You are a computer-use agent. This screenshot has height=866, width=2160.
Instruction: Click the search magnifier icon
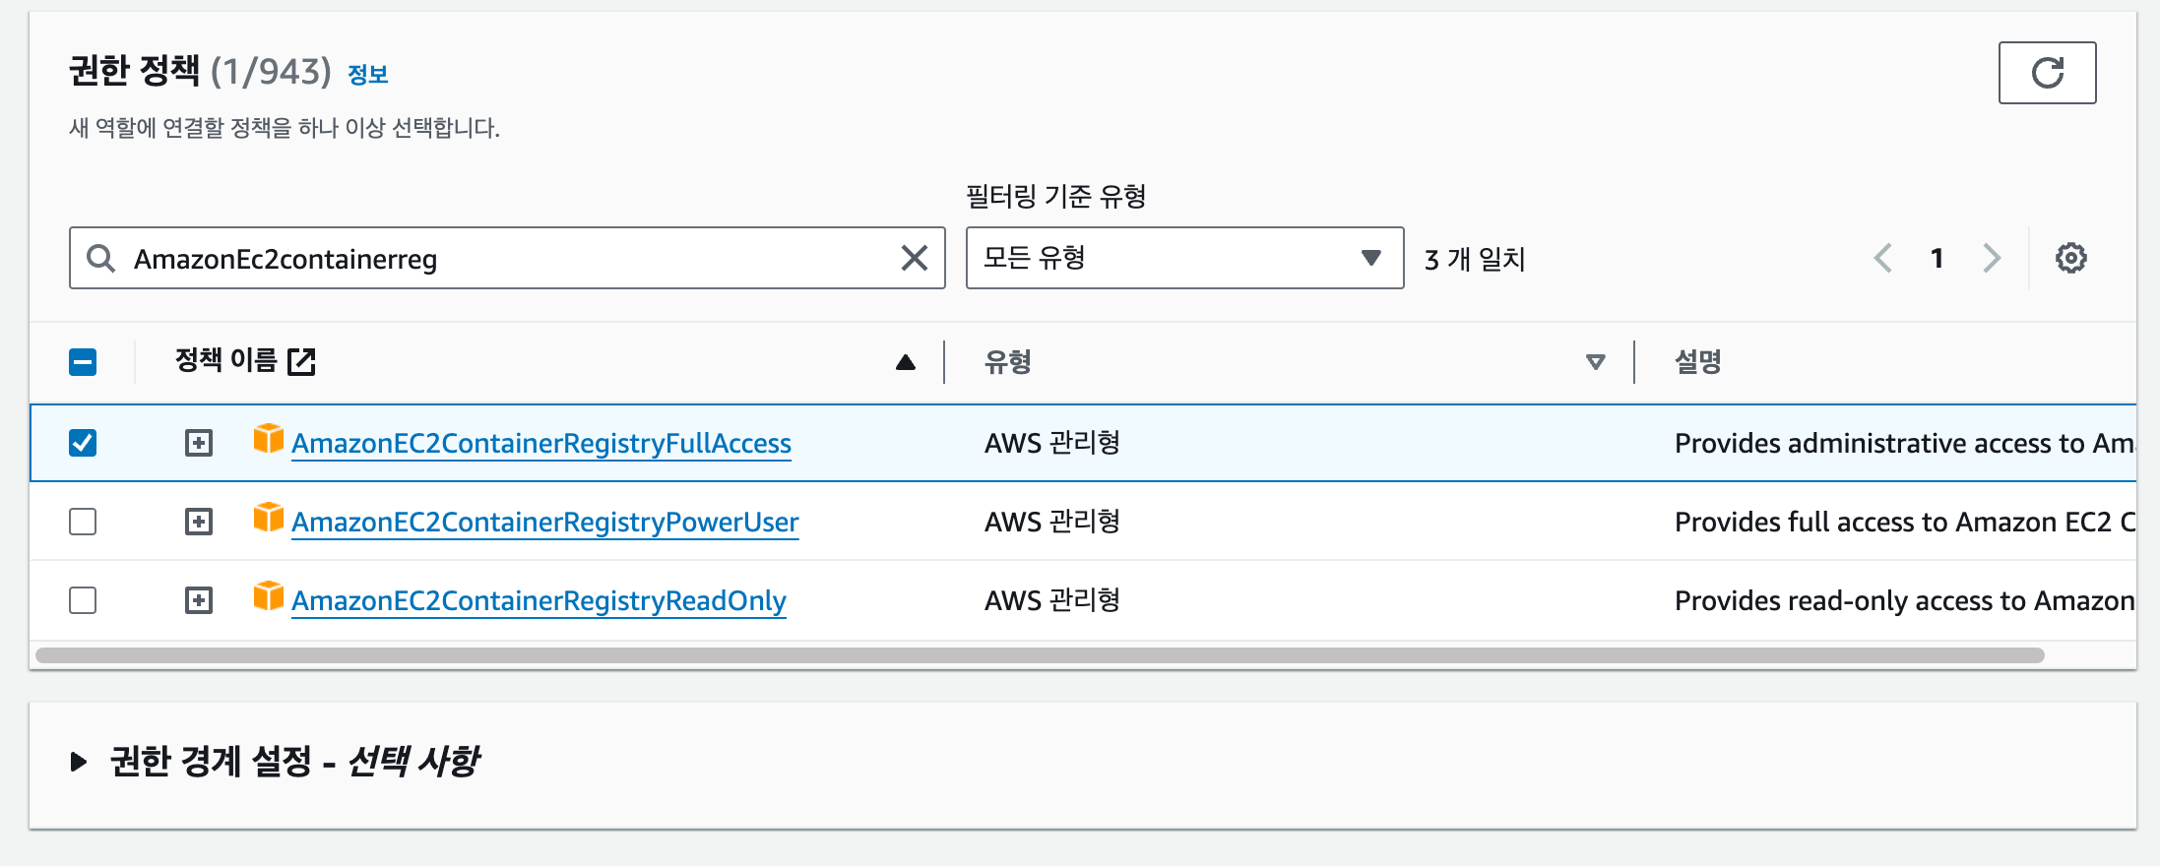coord(100,258)
